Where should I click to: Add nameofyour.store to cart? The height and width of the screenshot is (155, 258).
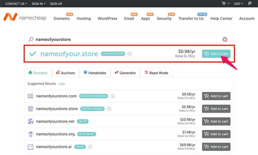click(216, 54)
